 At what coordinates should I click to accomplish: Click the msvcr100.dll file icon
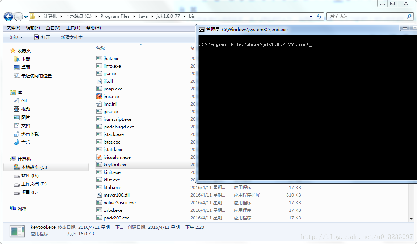(99, 195)
